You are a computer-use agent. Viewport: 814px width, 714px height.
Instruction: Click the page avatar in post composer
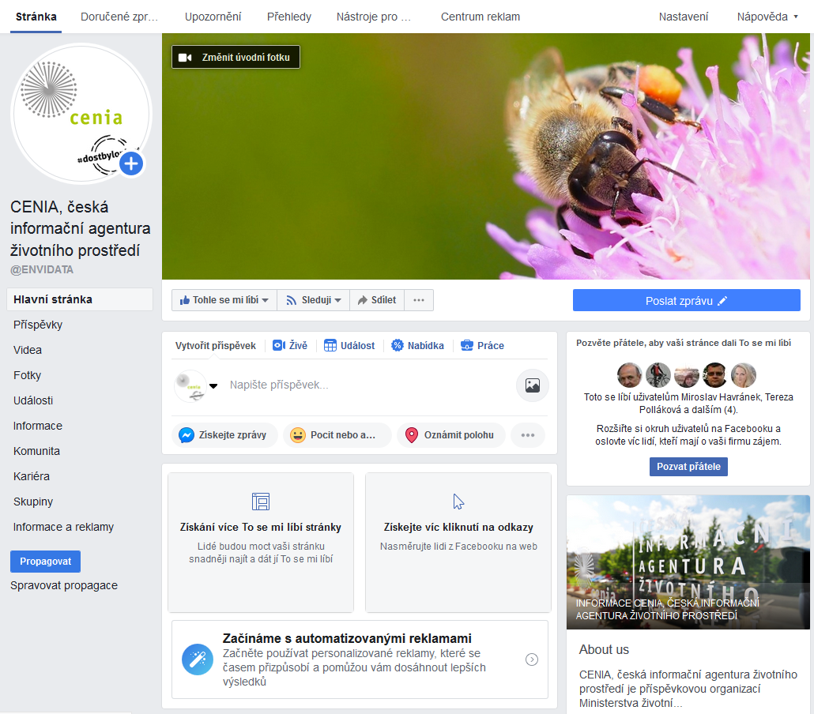(190, 386)
